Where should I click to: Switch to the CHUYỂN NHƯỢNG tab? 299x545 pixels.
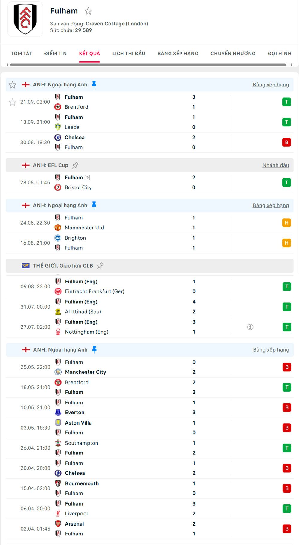233,54
